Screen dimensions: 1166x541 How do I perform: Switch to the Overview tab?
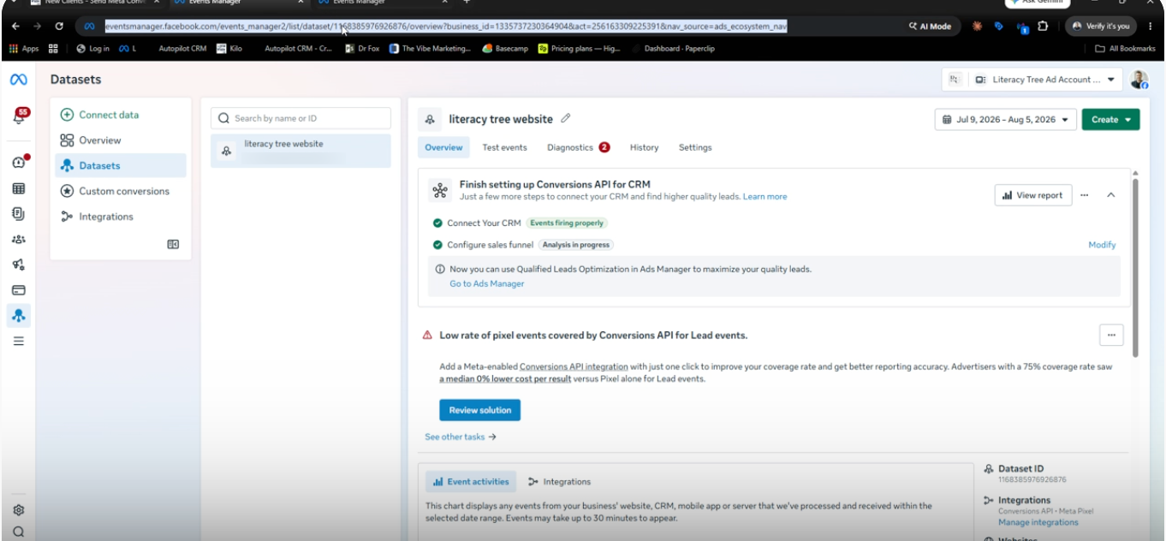click(x=443, y=147)
